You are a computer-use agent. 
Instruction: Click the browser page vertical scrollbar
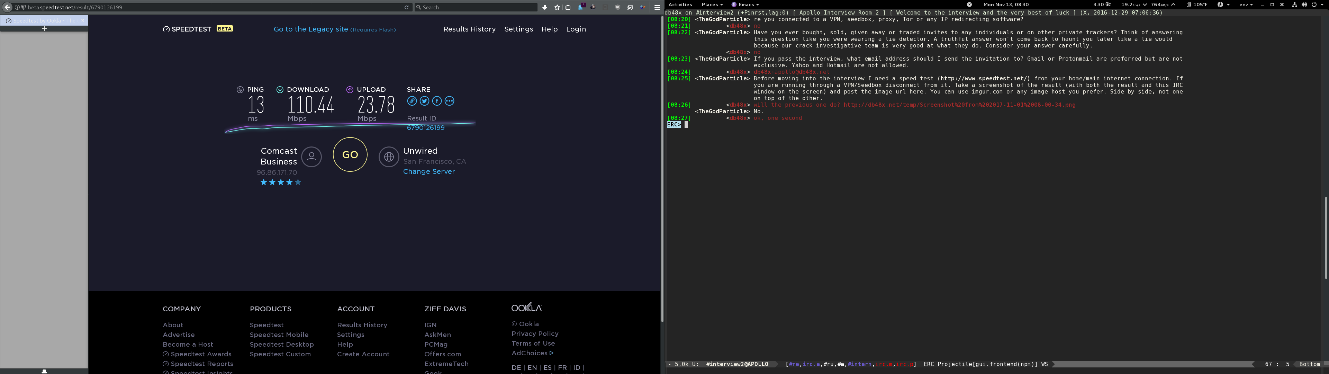[x=662, y=169]
